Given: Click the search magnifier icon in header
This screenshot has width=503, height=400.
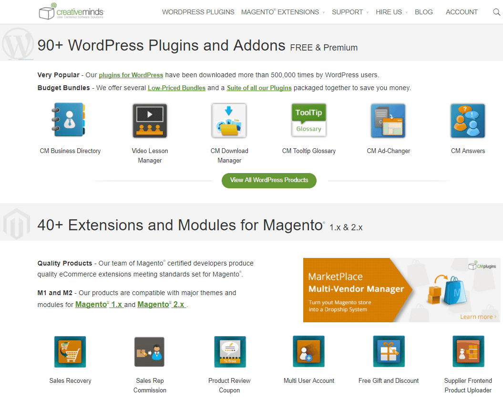Looking at the screenshot, I should point(496,12).
